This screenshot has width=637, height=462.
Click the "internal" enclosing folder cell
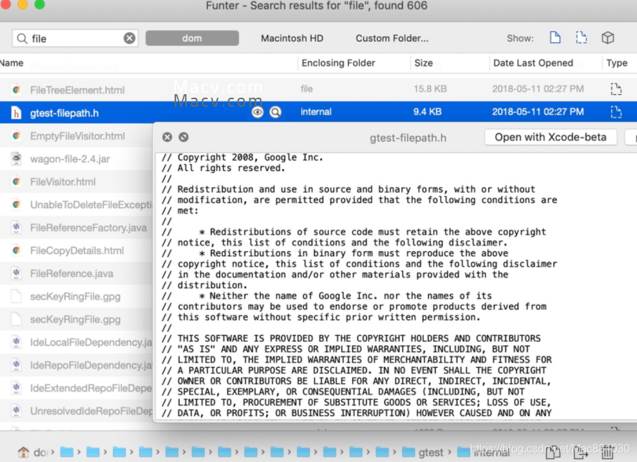pyautogui.click(x=316, y=112)
